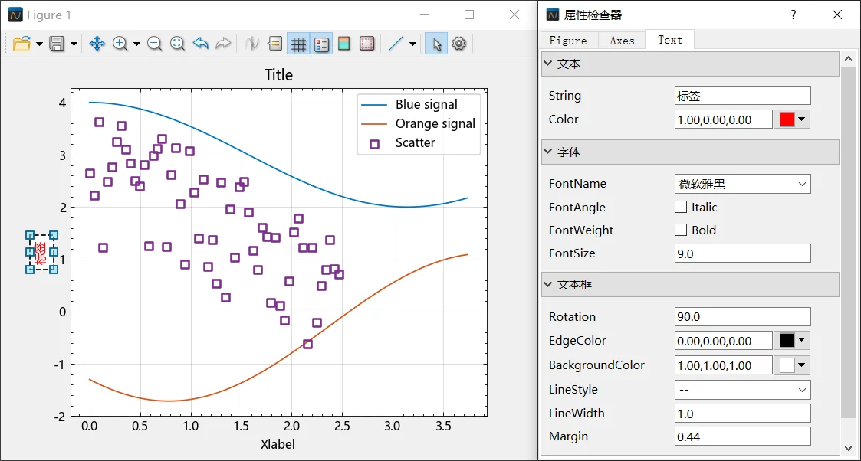Click the Margin field showing 0.44
Viewport: 861px width, 461px height.
click(x=742, y=436)
